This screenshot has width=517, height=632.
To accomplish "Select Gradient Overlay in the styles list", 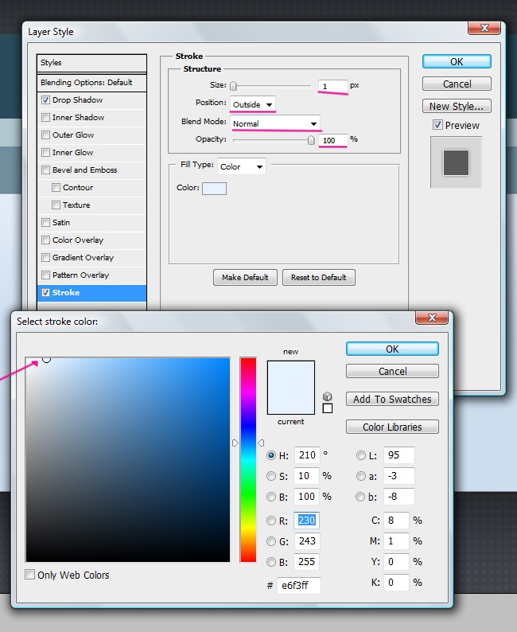I will coord(83,258).
